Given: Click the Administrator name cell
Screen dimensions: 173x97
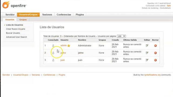Looking at the screenshot, I should (x=85, y=46).
